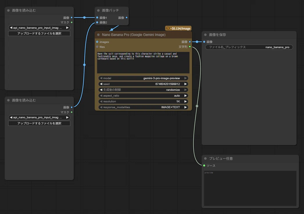The height and width of the screenshot is (214, 304).
Task: Click the ソース input port on プレビュー任意
Action: (204, 166)
